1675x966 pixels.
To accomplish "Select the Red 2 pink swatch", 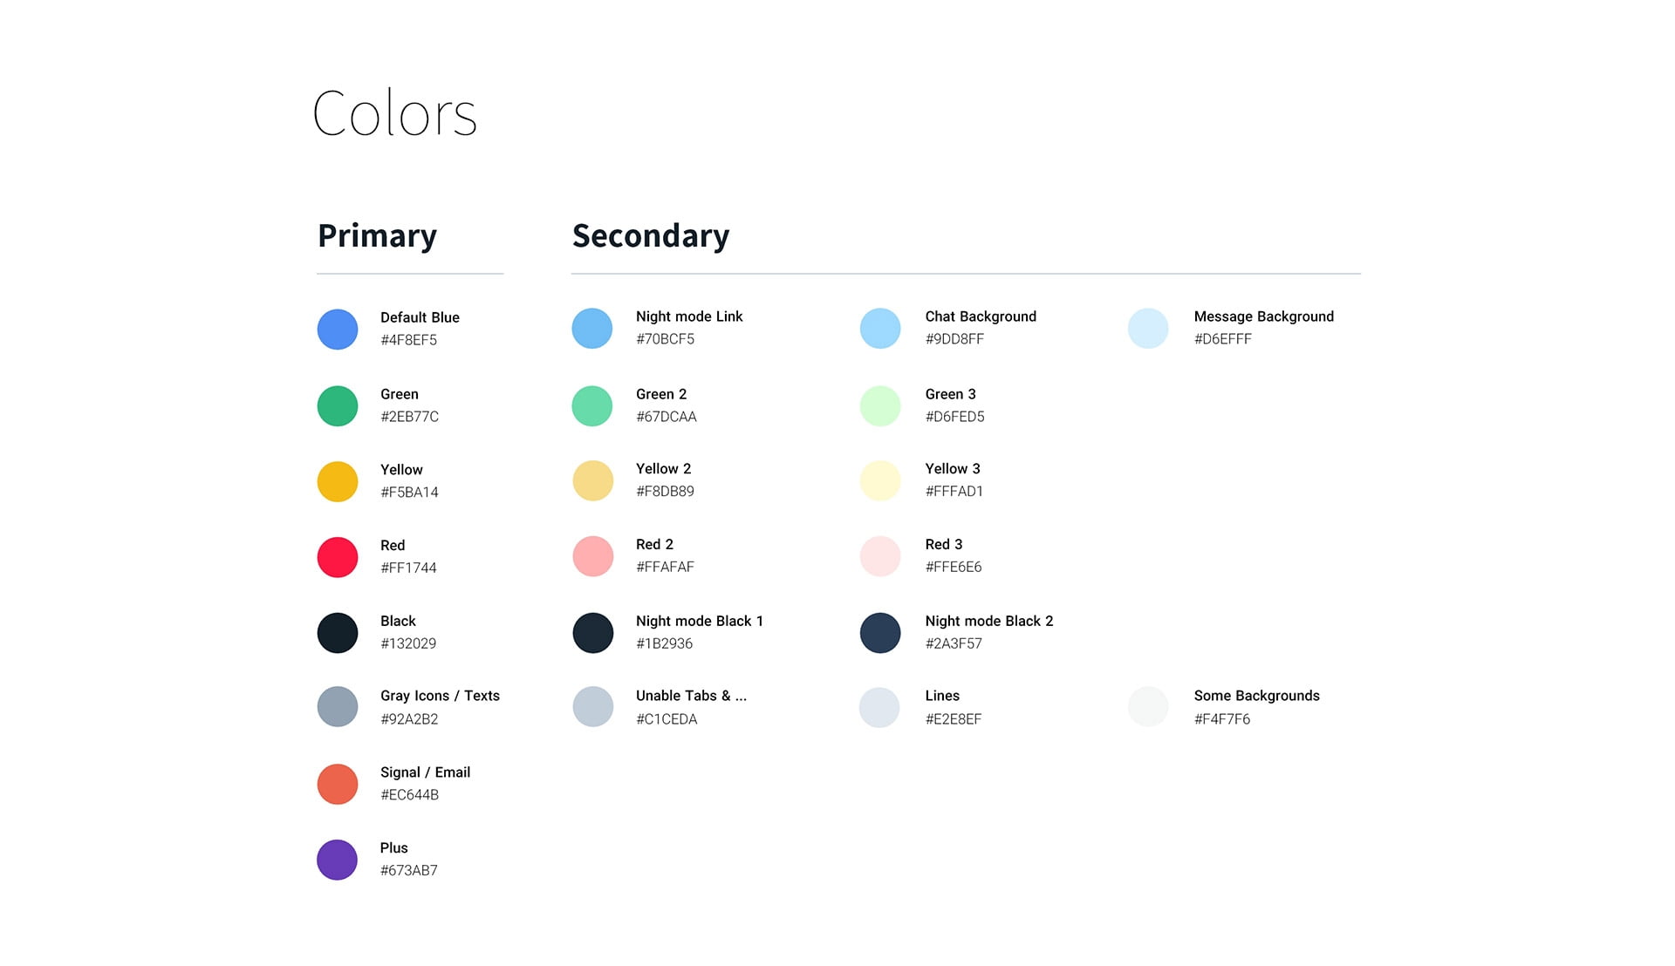I will [593, 556].
